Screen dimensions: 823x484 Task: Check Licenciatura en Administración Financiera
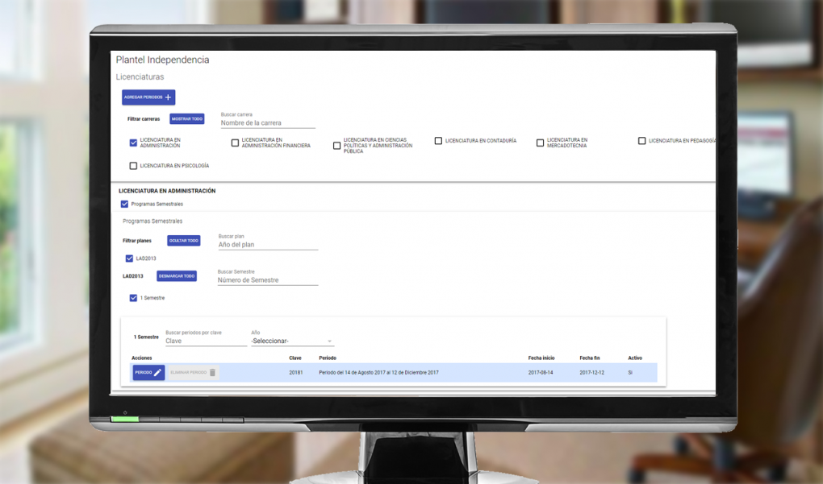(235, 143)
